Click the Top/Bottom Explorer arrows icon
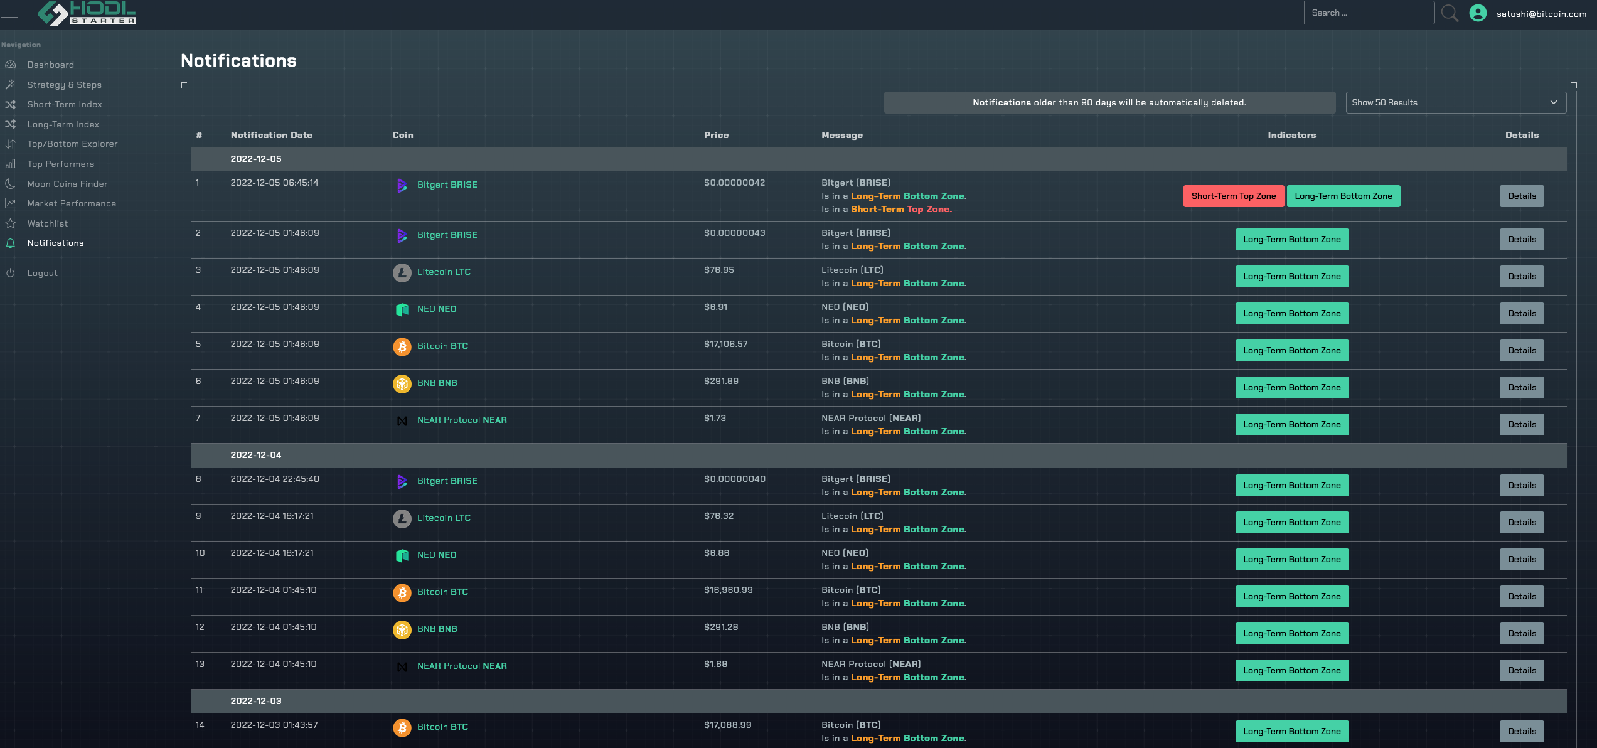 coord(11,144)
